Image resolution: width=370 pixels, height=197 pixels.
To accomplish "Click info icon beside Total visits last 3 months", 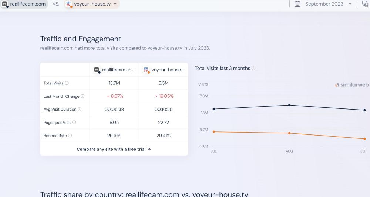I will [x=253, y=69].
